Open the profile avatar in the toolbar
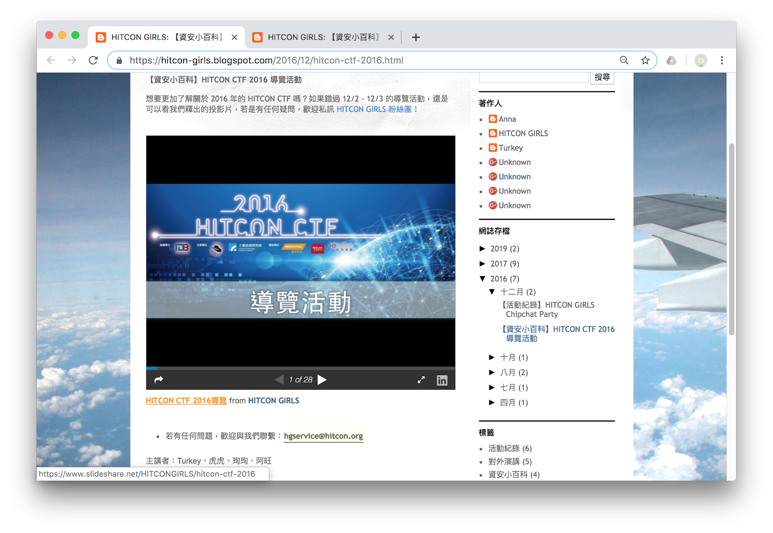This screenshot has height=533, width=773. coord(701,60)
